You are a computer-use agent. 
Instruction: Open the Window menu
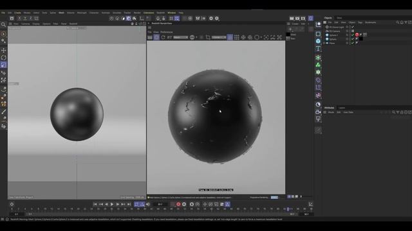click(172, 13)
